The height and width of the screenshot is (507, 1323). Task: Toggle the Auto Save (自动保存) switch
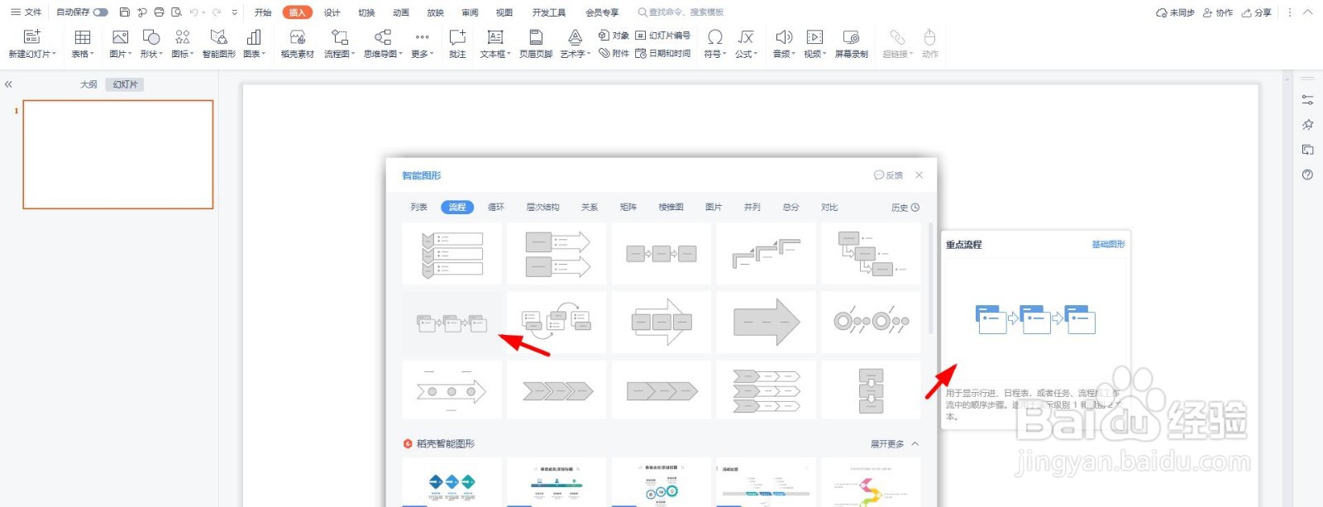pos(101,12)
